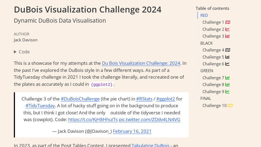
Task: Open the #DuBoisChallenge hashtag link
Action: click(80, 99)
